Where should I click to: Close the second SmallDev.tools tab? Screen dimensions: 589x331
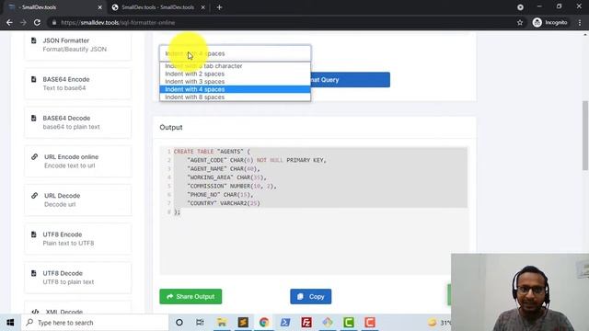(202, 7)
